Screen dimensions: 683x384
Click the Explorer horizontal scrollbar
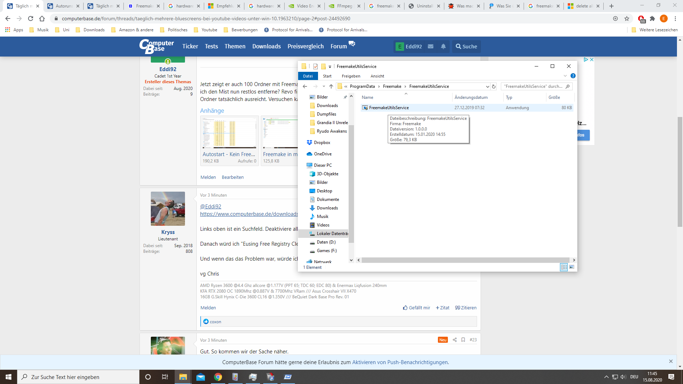(x=465, y=260)
